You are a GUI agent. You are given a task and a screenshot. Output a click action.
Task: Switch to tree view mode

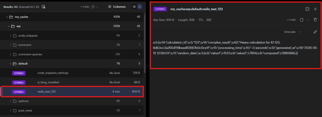pos(140,7)
